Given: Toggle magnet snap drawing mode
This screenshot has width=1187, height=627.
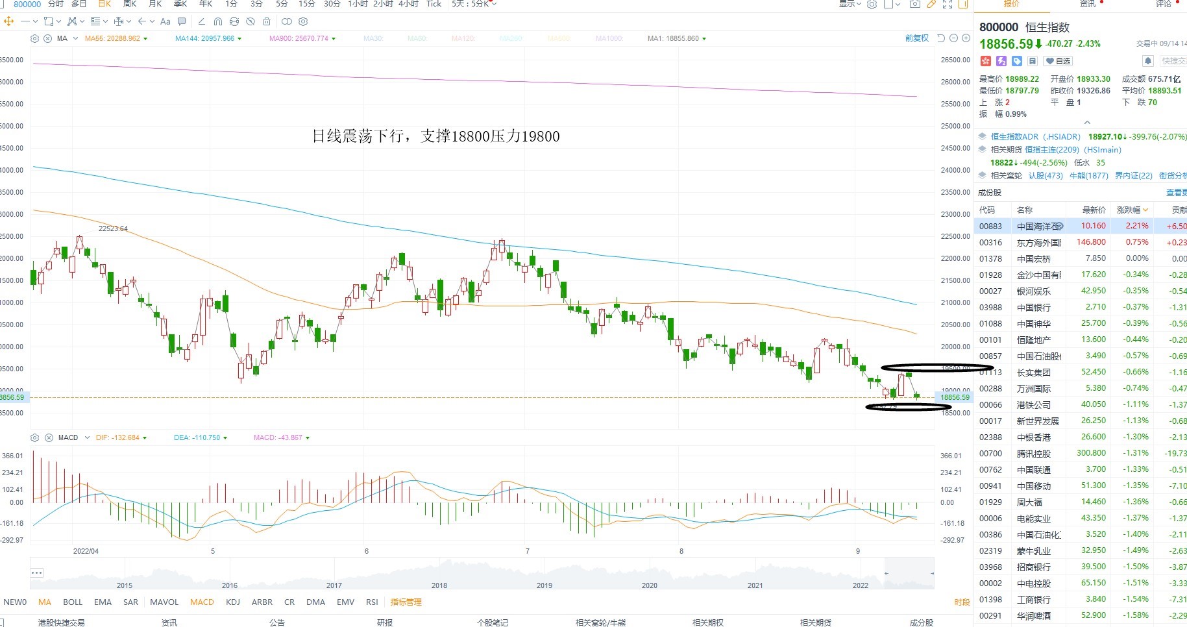Looking at the screenshot, I should click(x=218, y=21).
